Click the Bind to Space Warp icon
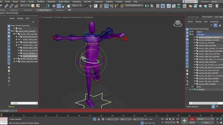 point(16,6)
